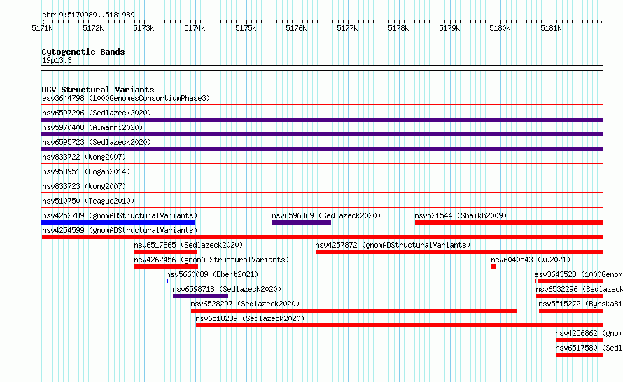Click the nsv6598718 (Sedlazeck2020) label
The height and width of the screenshot is (382, 623).
pos(227,289)
